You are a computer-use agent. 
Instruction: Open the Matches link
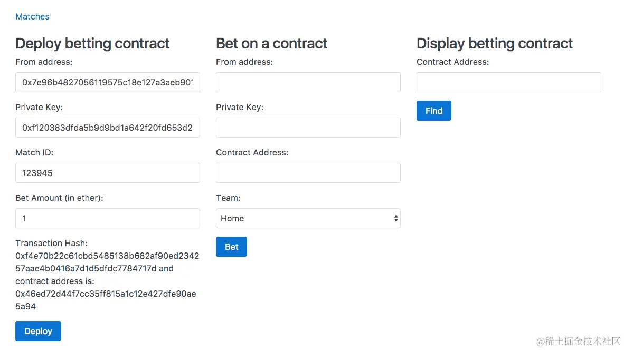32,16
